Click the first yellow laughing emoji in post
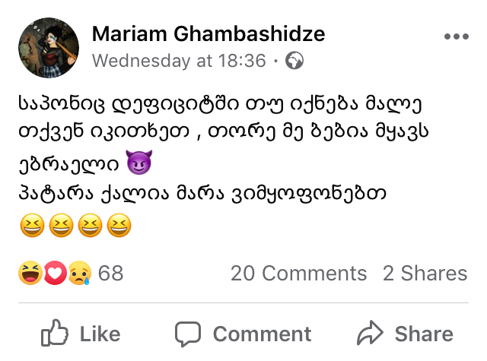 pyautogui.click(x=32, y=225)
